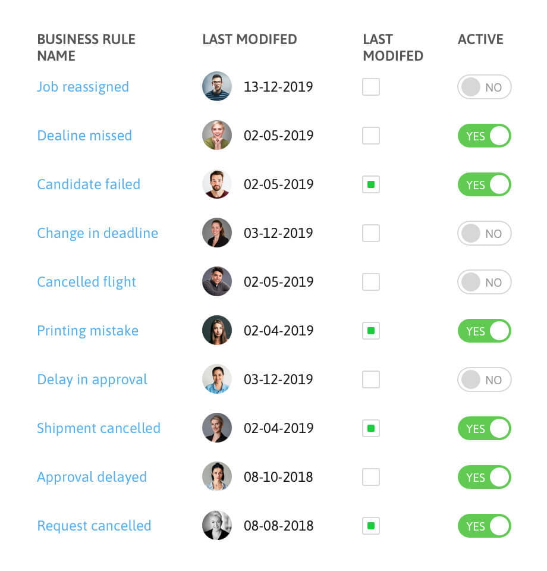Enable the Job reassigned active toggle

point(484,87)
